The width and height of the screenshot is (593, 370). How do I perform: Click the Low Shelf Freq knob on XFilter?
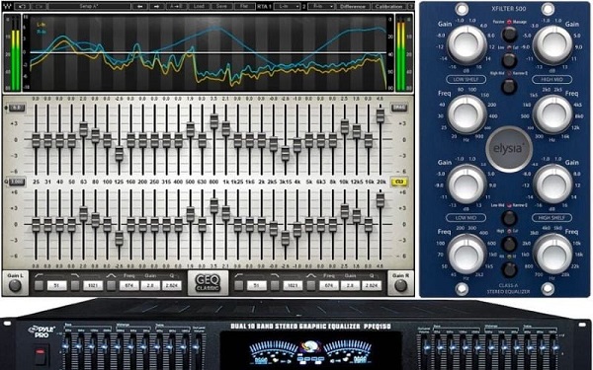[x=466, y=113]
